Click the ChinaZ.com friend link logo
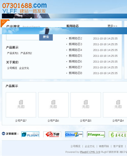Image resolution: width=127 pixels, height=156 pixels. tap(74, 134)
